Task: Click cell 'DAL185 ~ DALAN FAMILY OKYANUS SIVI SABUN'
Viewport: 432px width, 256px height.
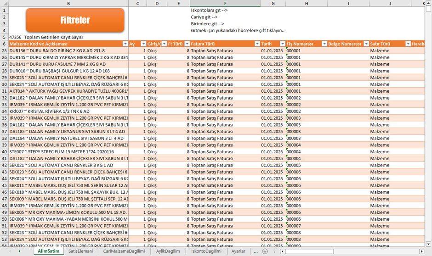Action: tap(68, 131)
